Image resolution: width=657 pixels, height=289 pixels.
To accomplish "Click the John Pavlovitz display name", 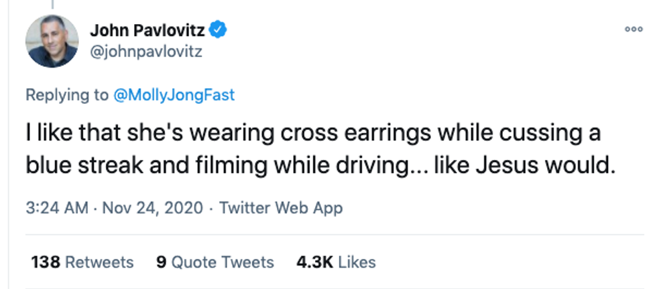I will click(x=147, y=29).
